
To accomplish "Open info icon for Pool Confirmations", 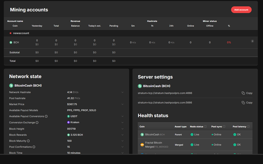I will click(x=34, y=147).
